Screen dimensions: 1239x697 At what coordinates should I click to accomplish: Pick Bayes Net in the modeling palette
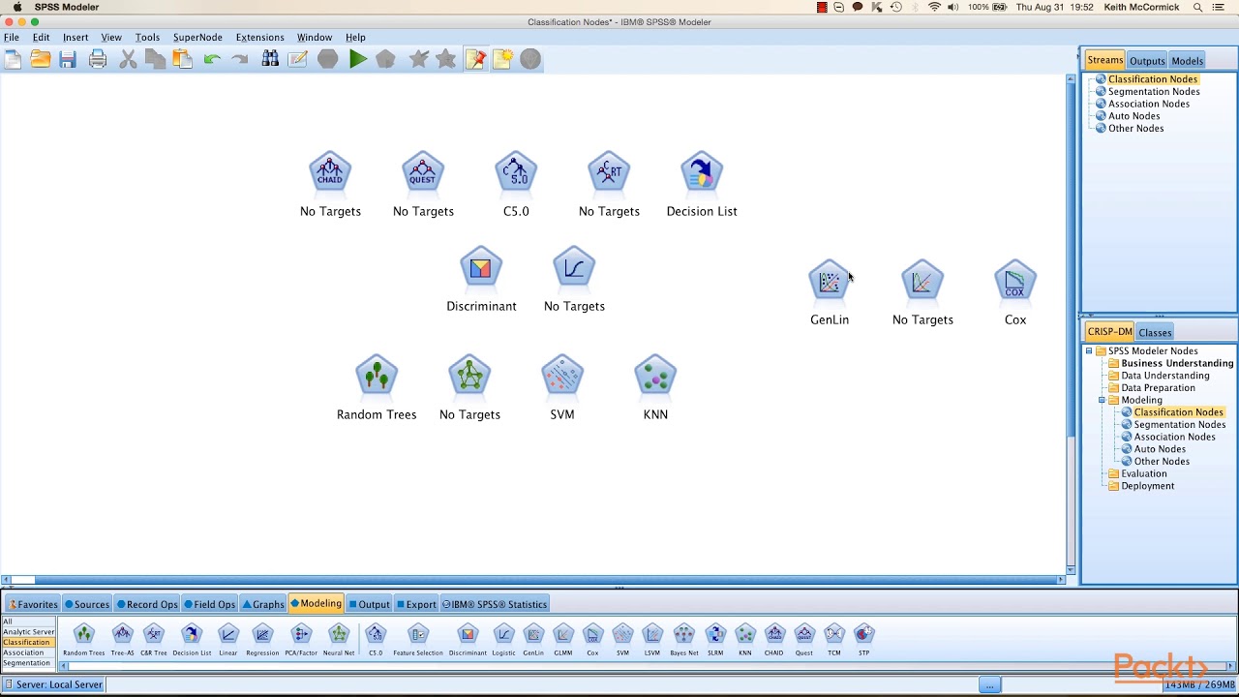(684, 640)
